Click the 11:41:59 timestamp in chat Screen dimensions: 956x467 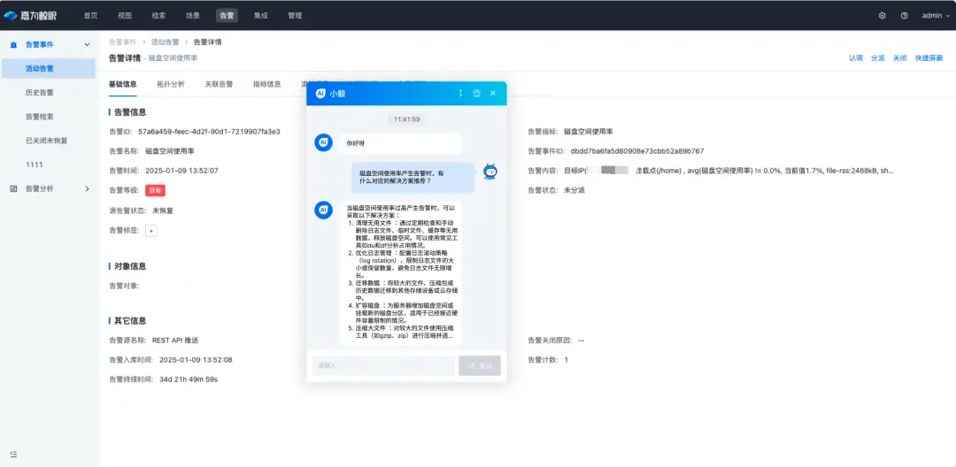pyautogui.click(x=406, y=119)
